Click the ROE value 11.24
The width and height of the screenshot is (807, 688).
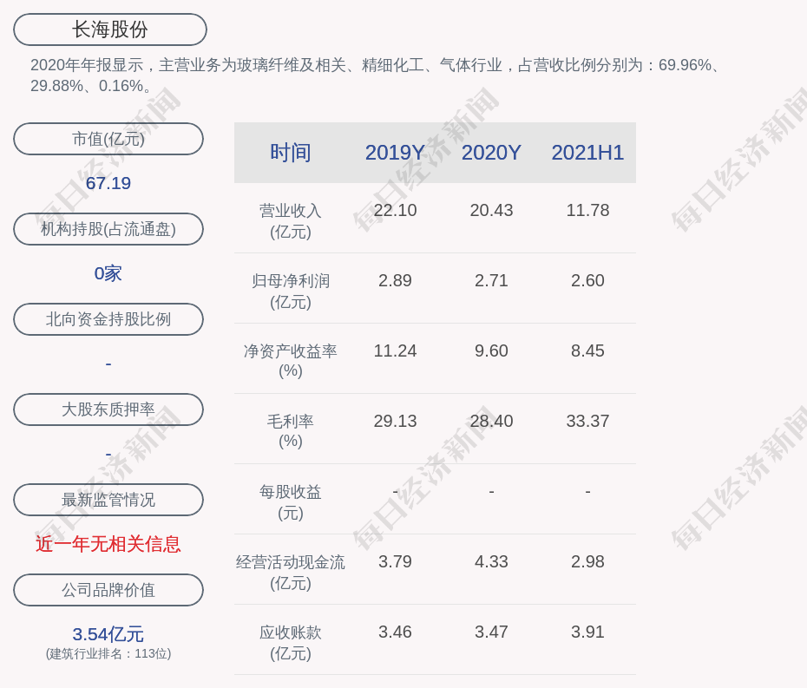395,351
